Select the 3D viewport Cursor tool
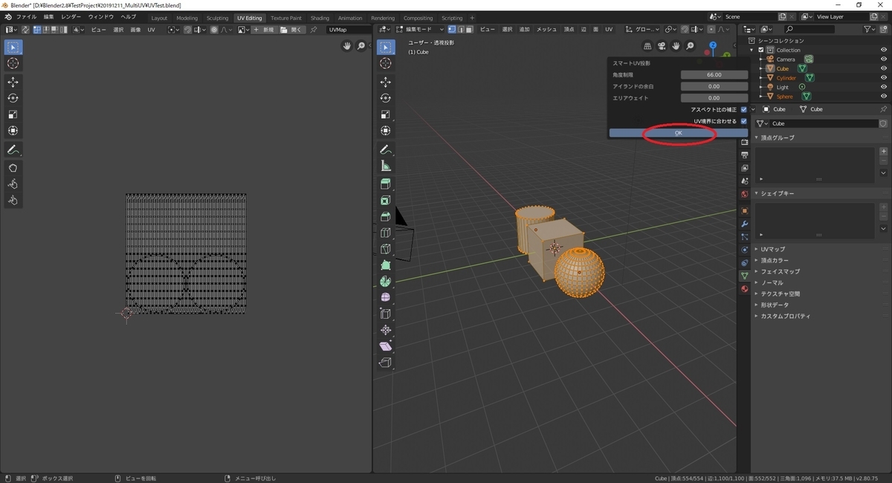This screenshot has height=483, width=892. [385, 64]
